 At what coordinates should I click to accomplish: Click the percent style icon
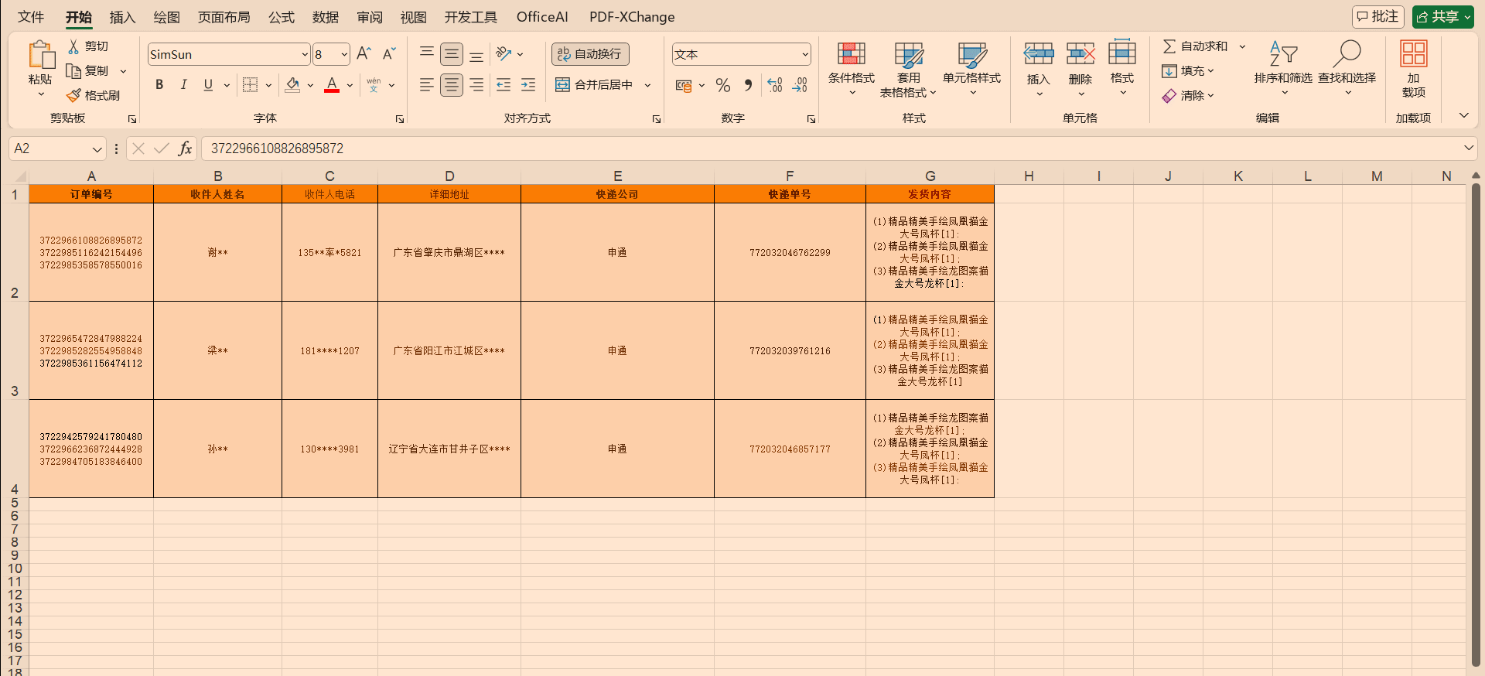[723, 85]
